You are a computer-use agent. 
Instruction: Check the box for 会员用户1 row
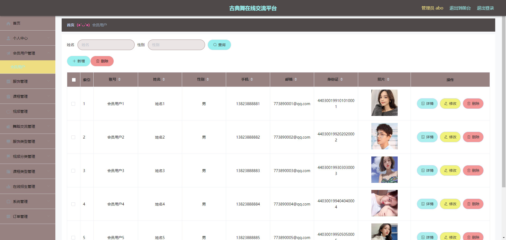click(73, 104)
